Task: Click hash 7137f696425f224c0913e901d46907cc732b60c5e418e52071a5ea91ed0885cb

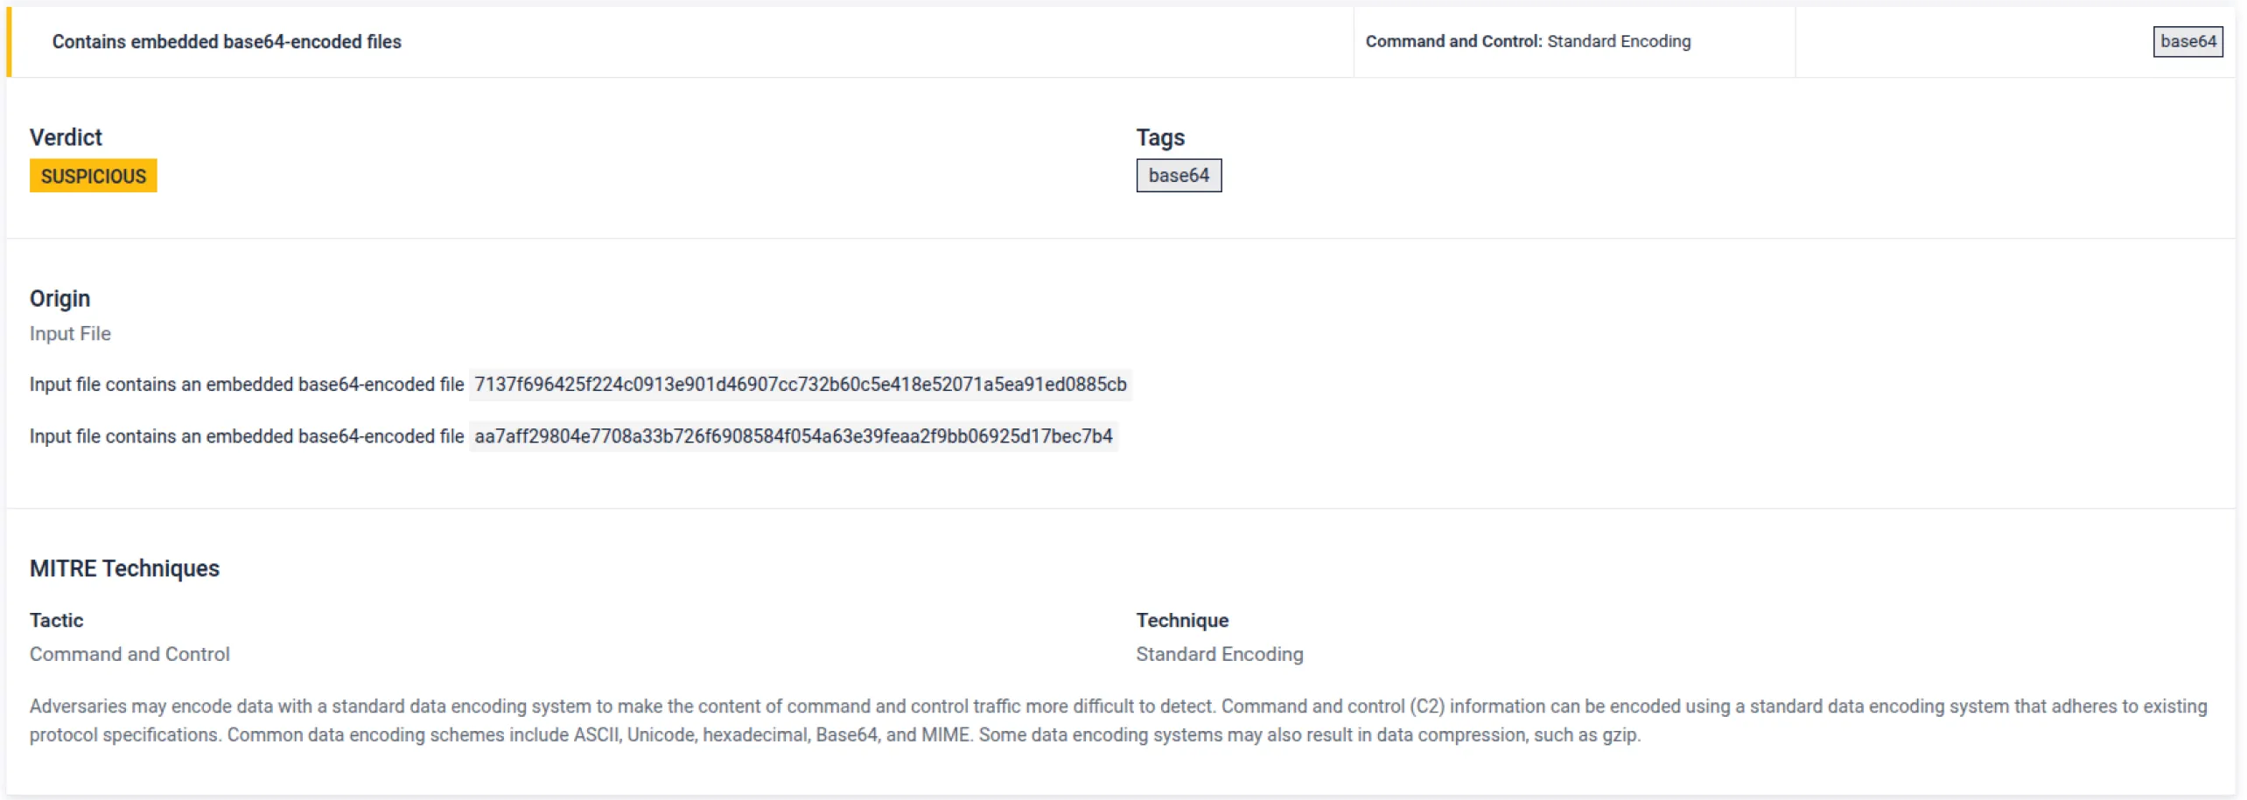Action: pyautogui.click(x=800, y=384)
